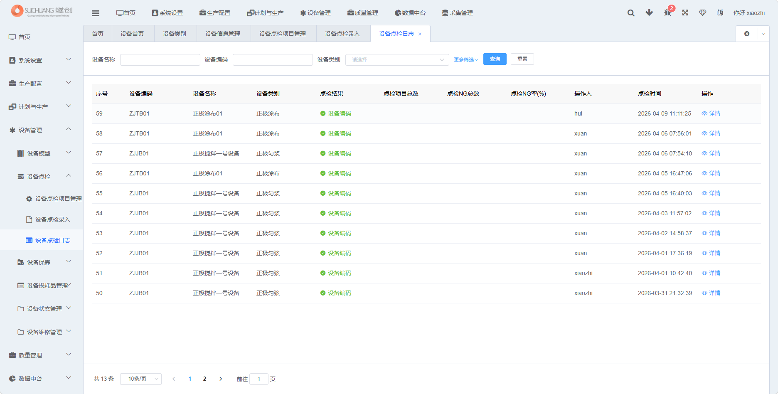The height and width of the screenshot is (394, 778).
Task: Focus the 设备编码 input field
Action: point(273,60)
